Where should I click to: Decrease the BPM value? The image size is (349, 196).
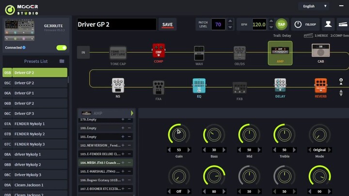[271, 27]
